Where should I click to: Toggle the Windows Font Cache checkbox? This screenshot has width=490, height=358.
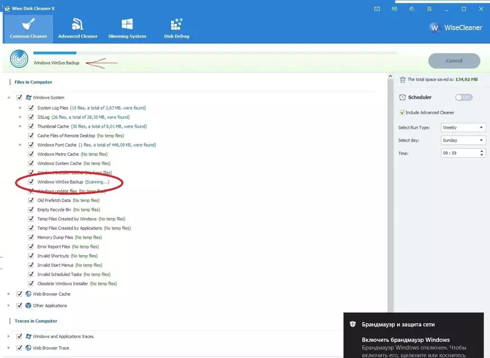(31, 145)
